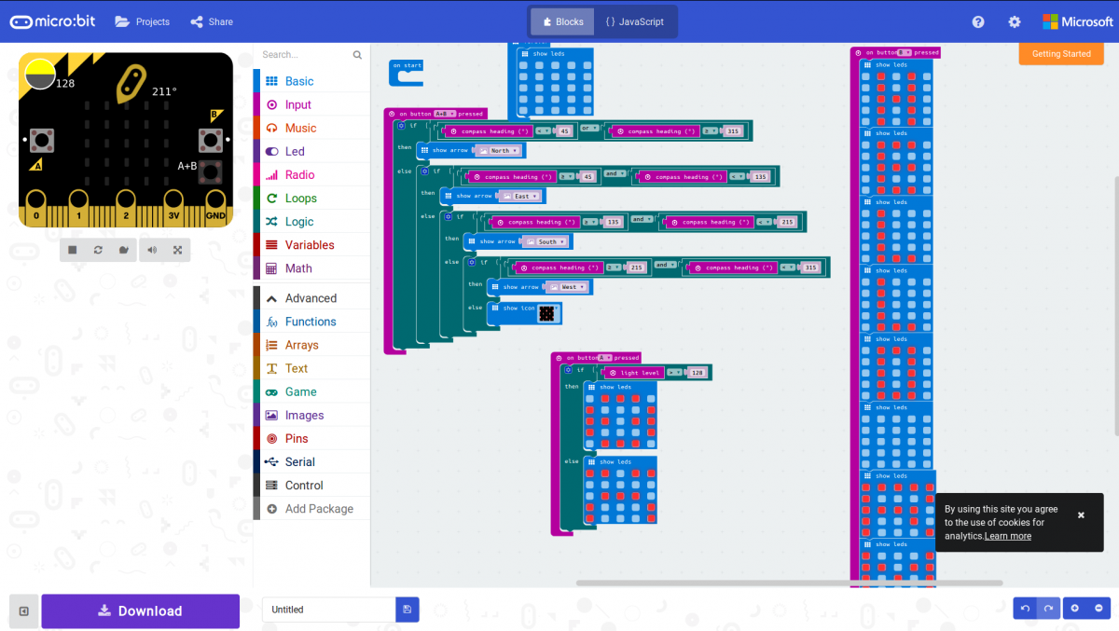Click the search magnifier icon in toolbox
This screenshot has height=631, width=1119.
357,55
